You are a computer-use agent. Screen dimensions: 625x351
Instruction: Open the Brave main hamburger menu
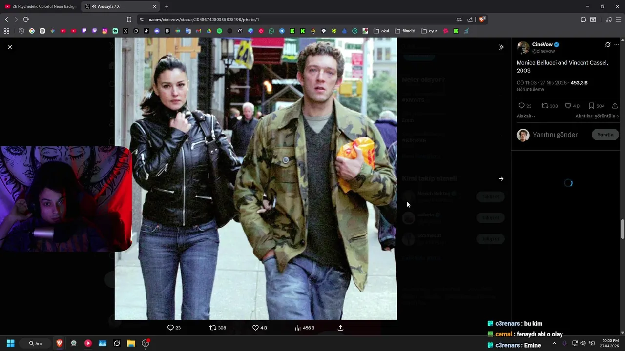point(619,19)
